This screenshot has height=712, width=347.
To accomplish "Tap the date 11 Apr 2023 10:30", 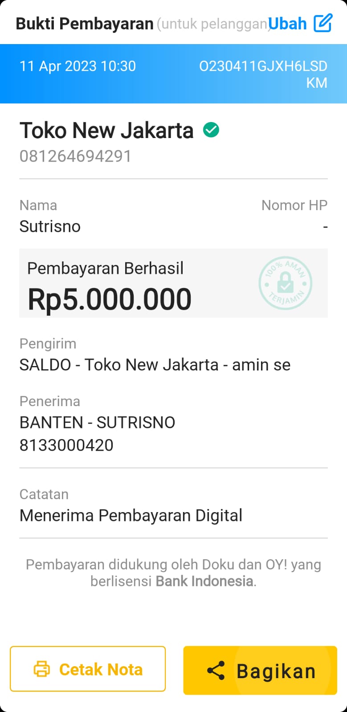I will pyautogui.click(x=78, y=66).
